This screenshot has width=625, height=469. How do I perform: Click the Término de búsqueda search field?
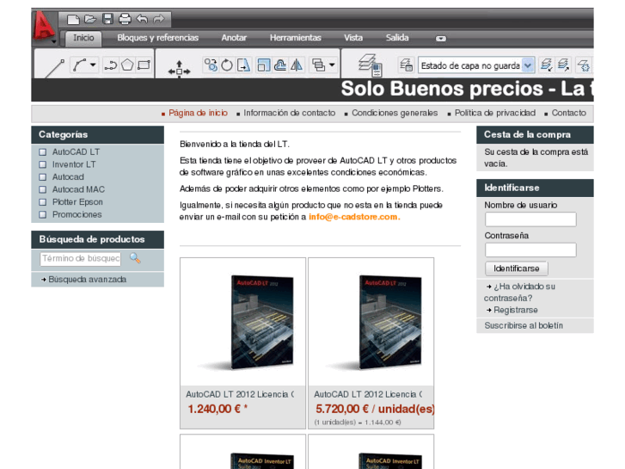coord(80,259)
